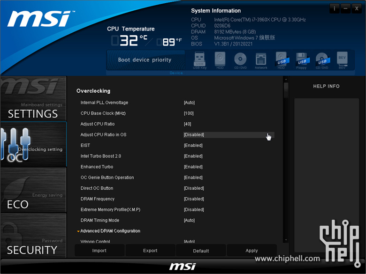Open the OC overclocking setting section
Viewport: 366px width, 274px height.
33,144
